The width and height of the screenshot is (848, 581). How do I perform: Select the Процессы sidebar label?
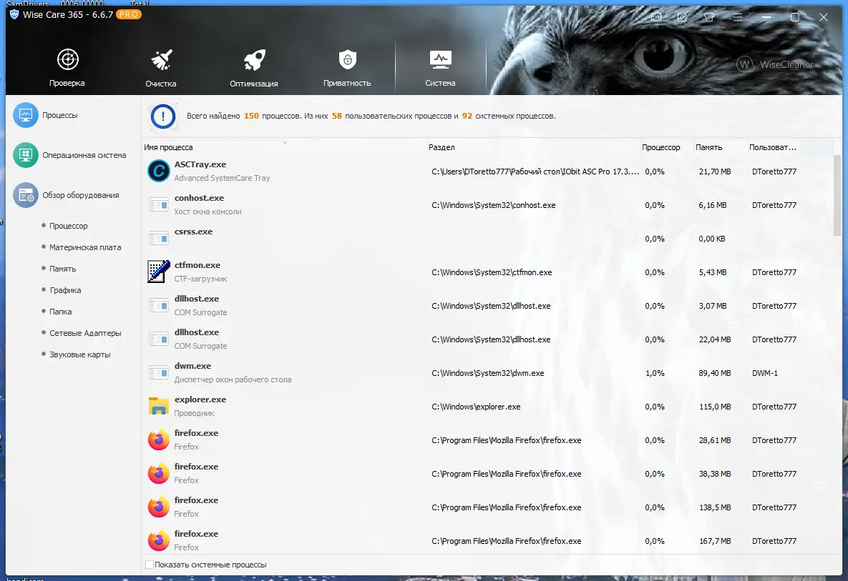tap(59, 115)
